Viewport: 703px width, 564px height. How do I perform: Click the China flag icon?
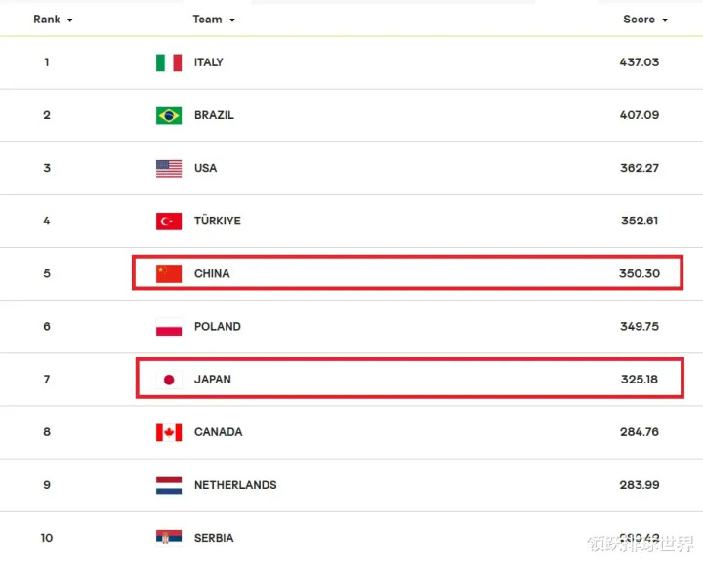click(169, 274)
